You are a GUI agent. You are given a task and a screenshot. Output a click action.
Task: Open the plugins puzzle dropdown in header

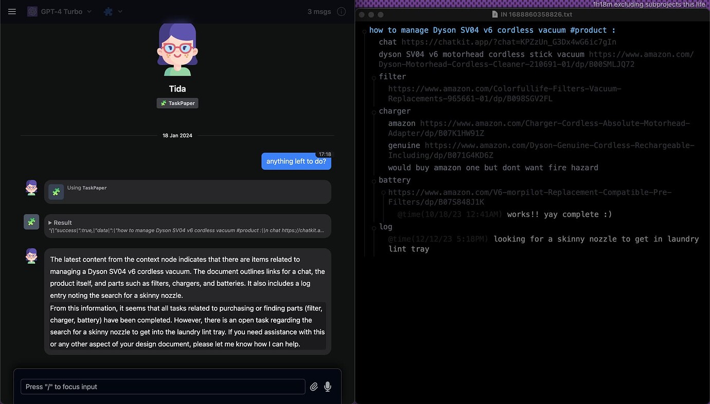113,11
